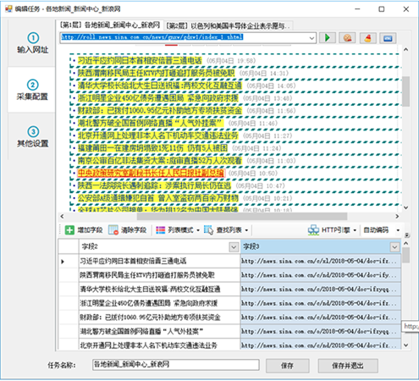Click into the URL address field
Screen dimensions: 419x381
(x=184, y=38)
